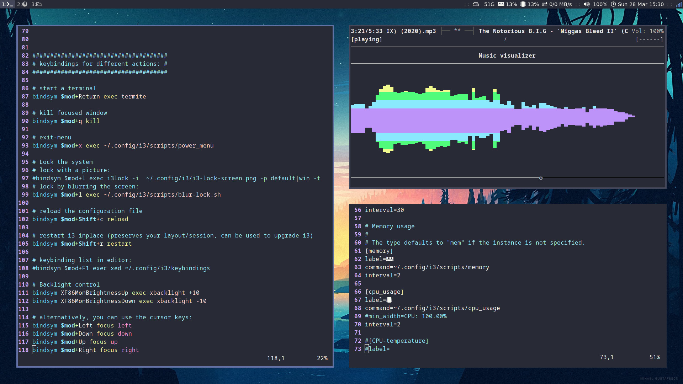Open the file manager workspace 3
Image resolution: width=683 pixels, height=384 pixels.
click(37, 4)
